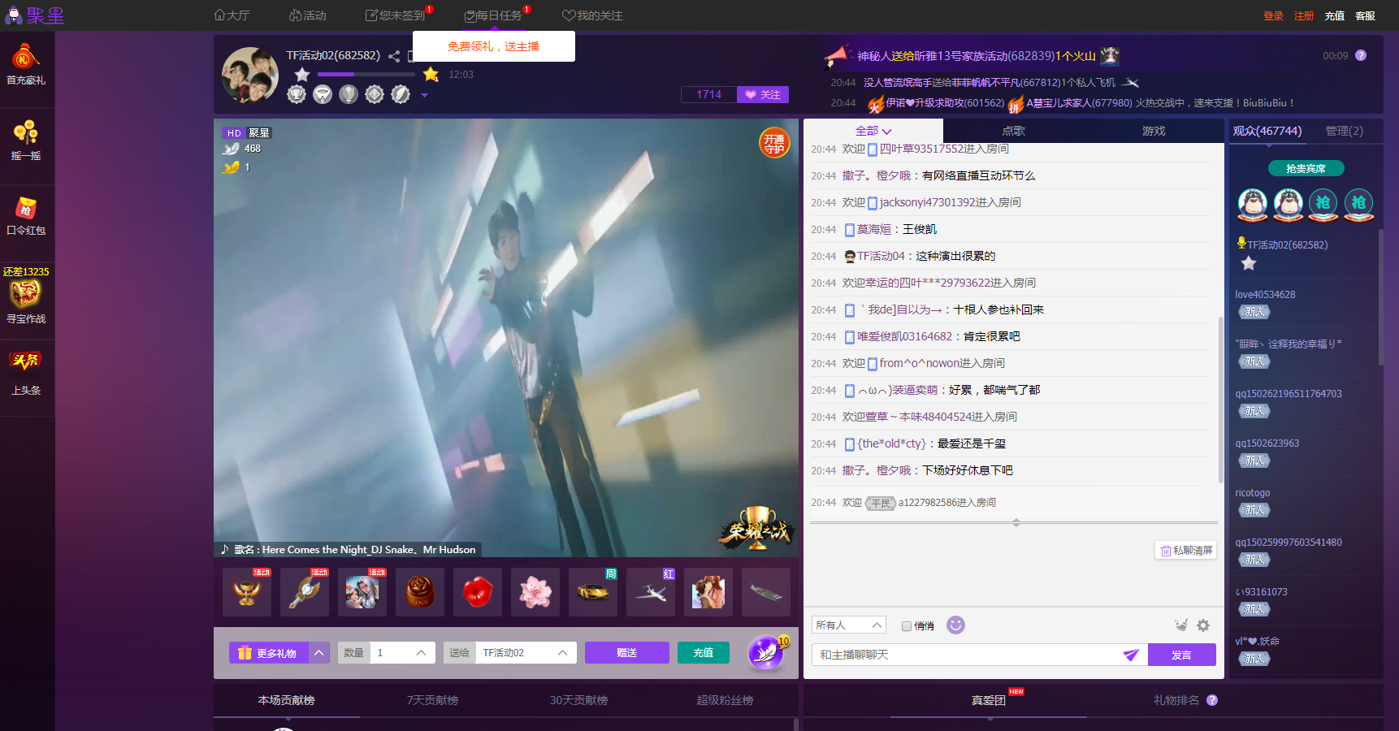
Task: Click the gold star level icon
Action: [x=431, y=75]
